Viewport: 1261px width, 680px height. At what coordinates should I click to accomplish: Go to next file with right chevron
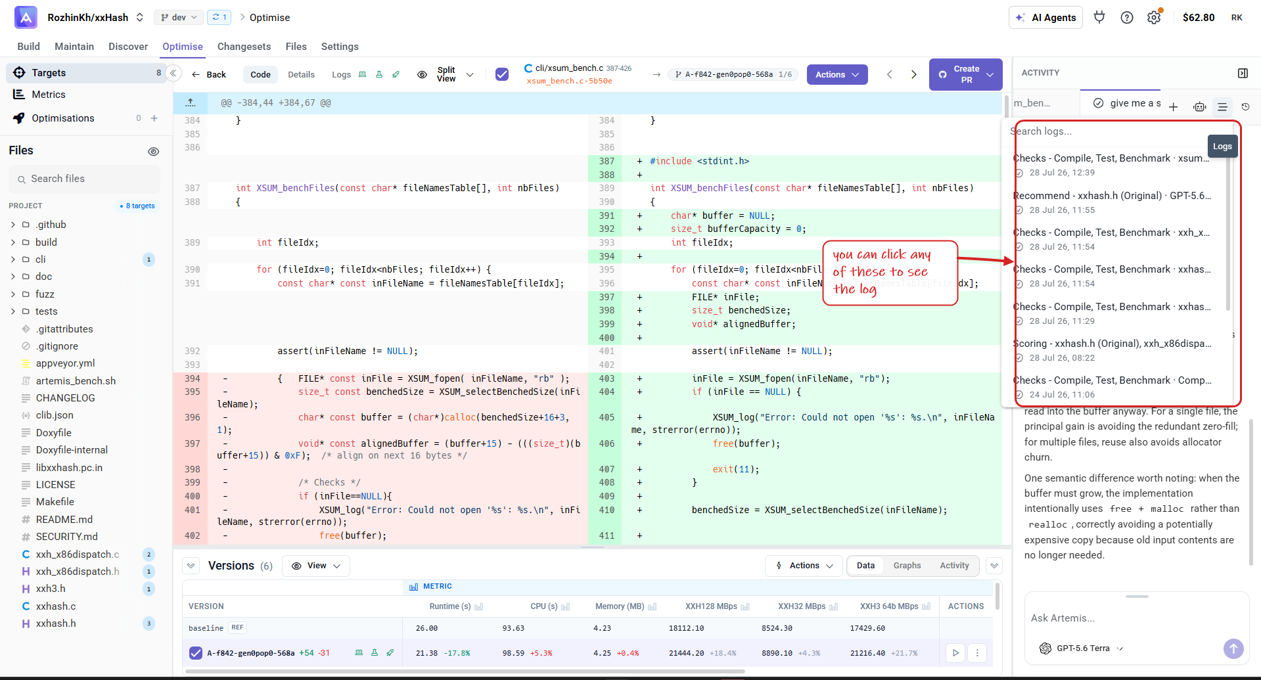click(x=913, y=74)
